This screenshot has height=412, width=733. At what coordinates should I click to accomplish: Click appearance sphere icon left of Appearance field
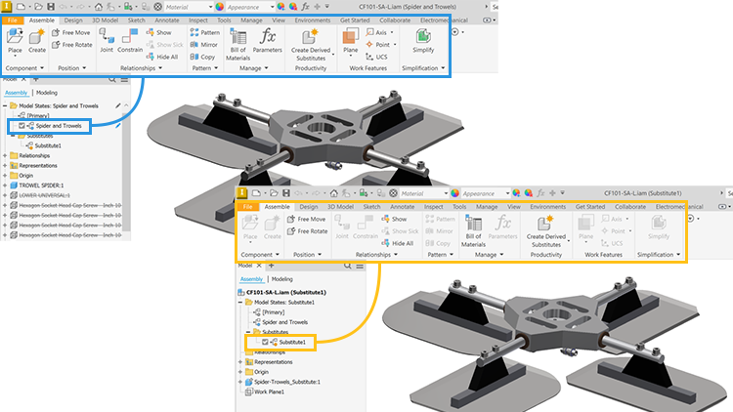(219, 7)
